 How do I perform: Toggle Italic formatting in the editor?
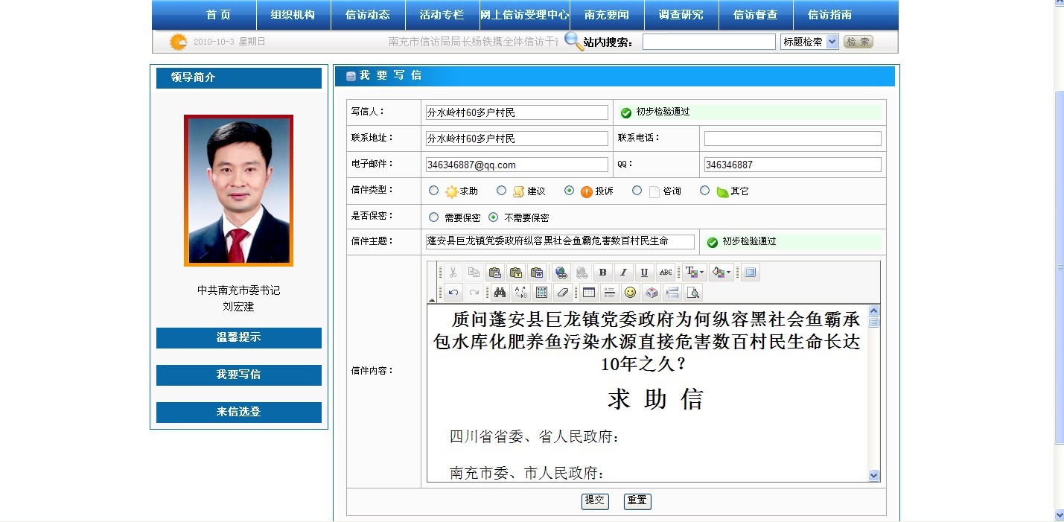(624, 273)
